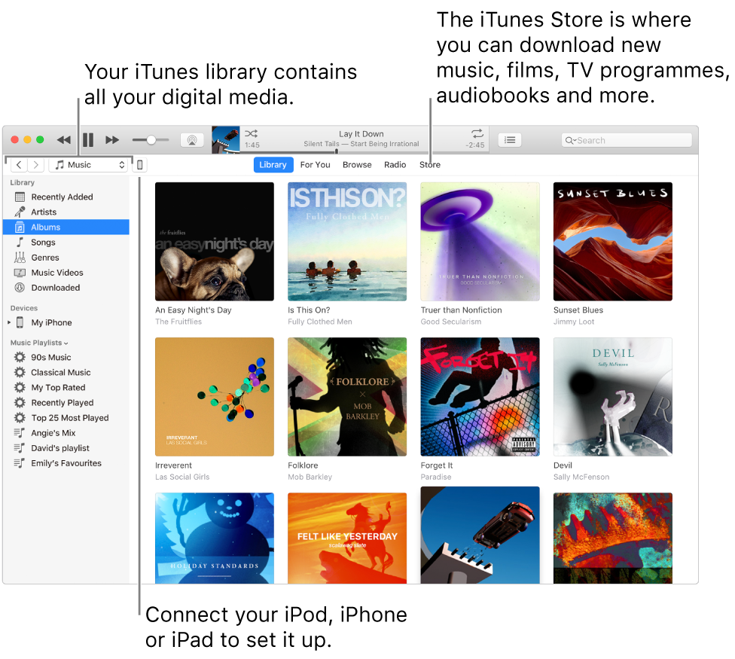Click the green full-screen window button
This screenshot has height=659, width=735.
[x=41, y=139]
